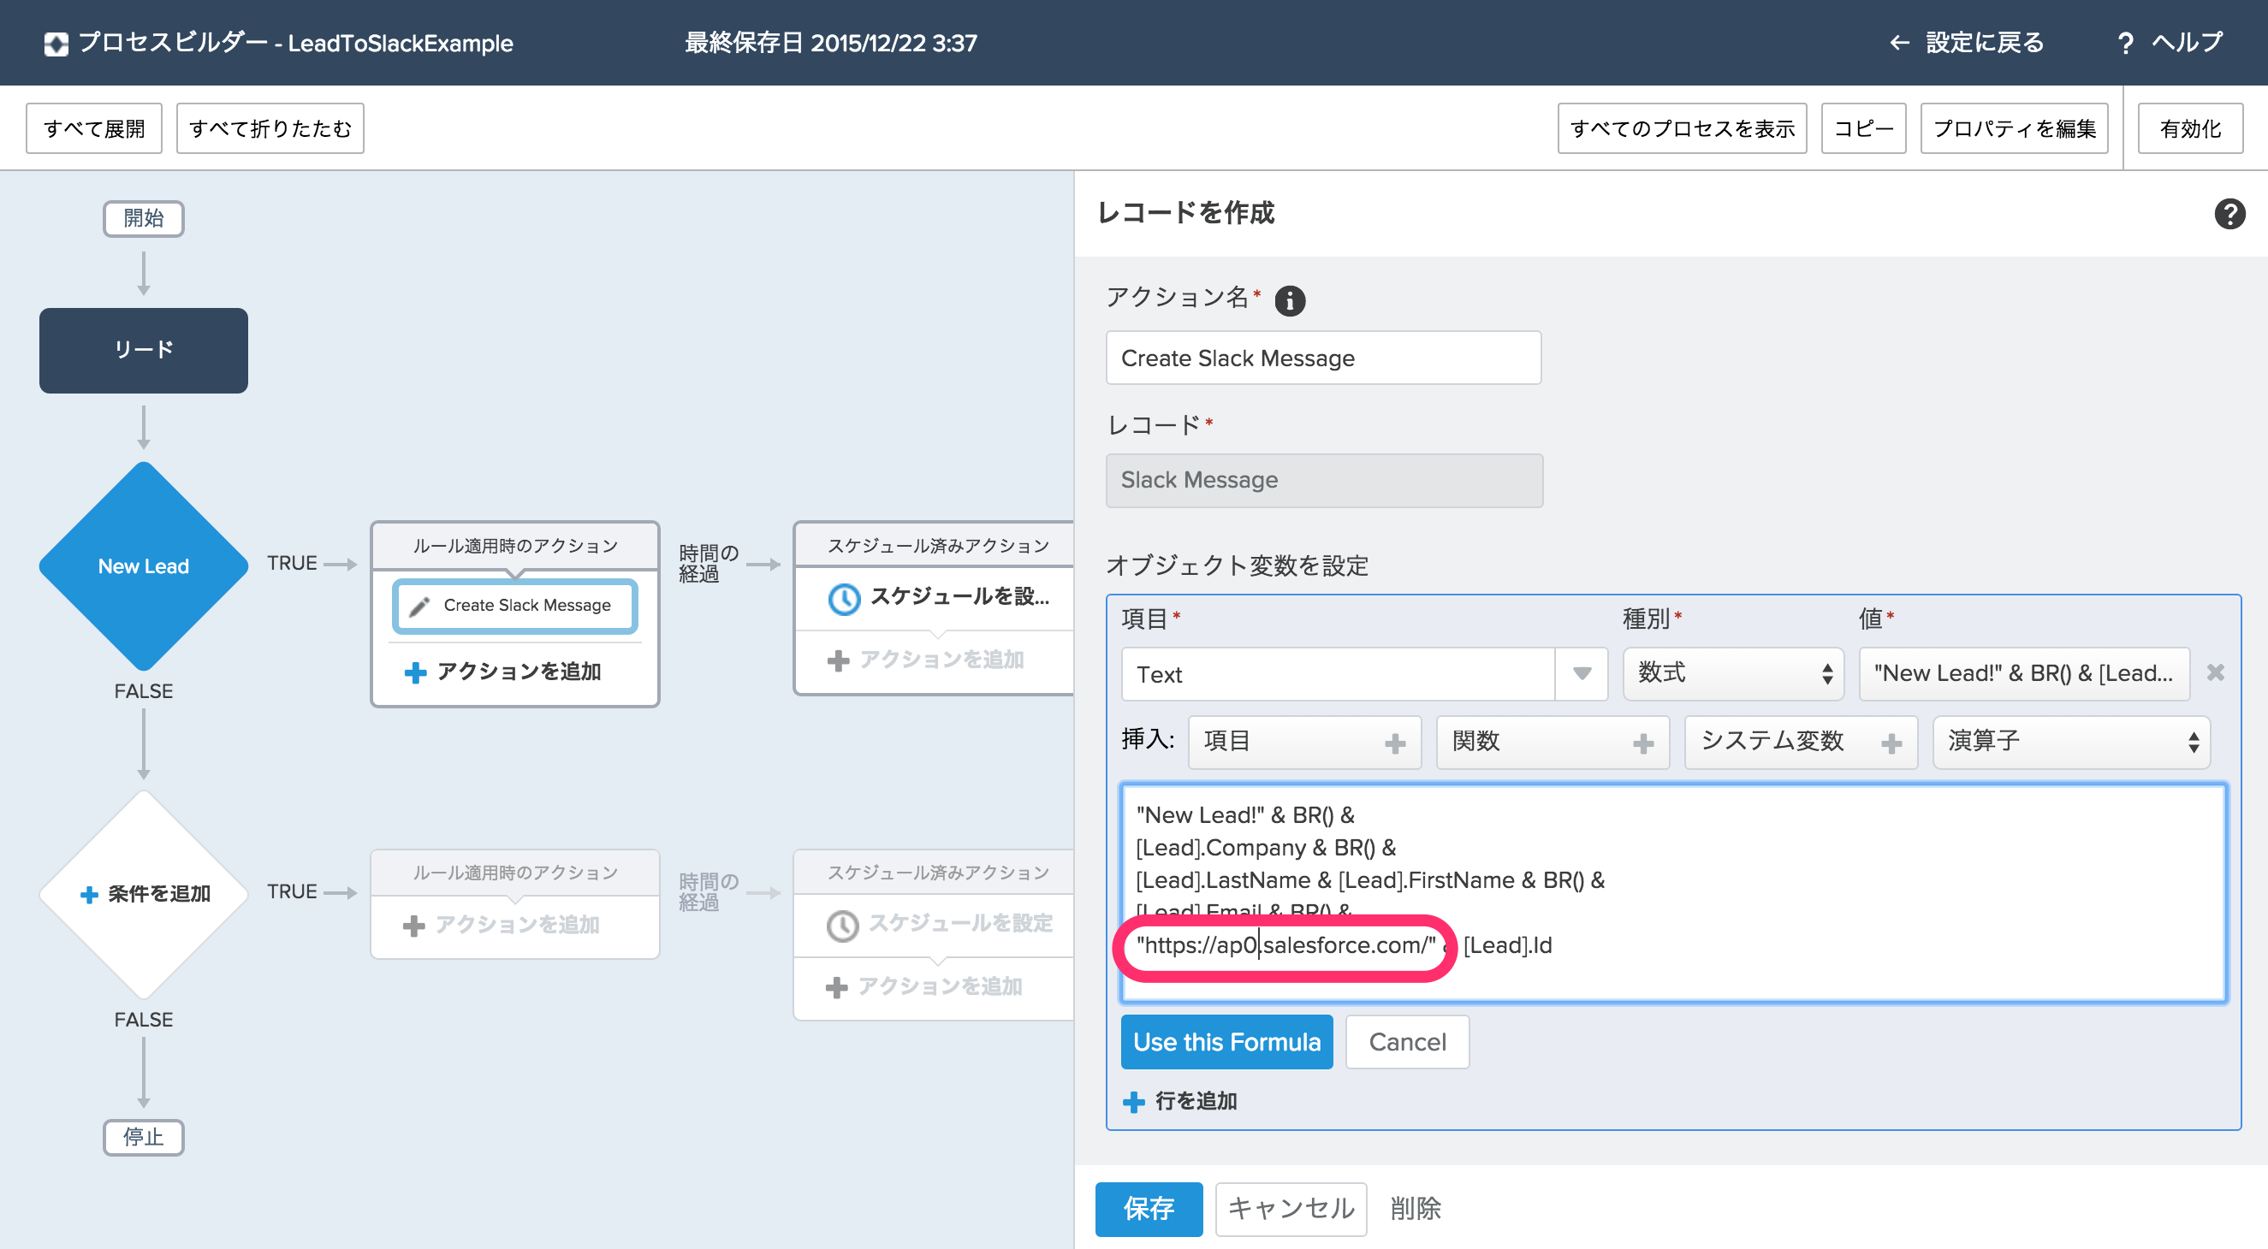Image resolution: width=2268 pixels, height=1249 pixels.
Task: Click the plus icon beside 行を追加
Action: [x=1134, y=1101]
